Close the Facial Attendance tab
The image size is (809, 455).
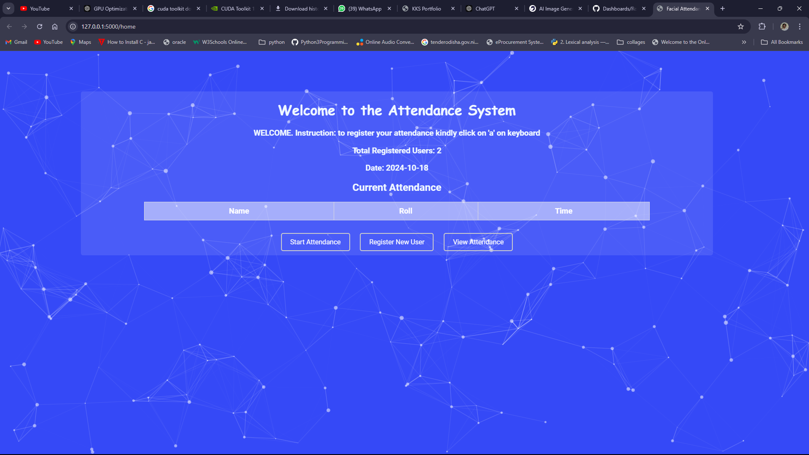pyautogui.click(x=707, y=8)
